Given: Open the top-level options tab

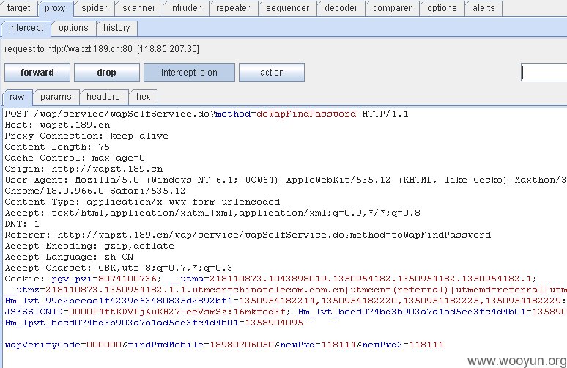Looking at the screenshot, I should point(442,8).
